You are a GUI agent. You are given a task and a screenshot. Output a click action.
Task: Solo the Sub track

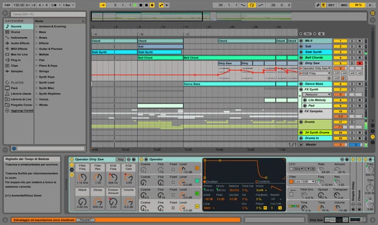[x=352, y=47]
